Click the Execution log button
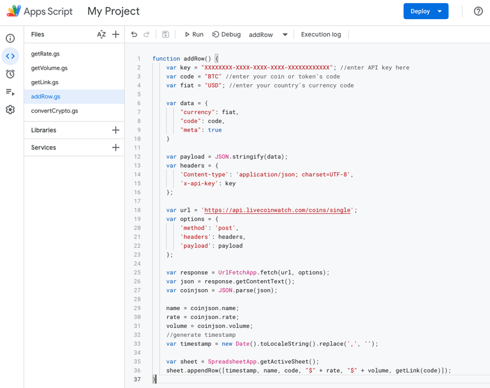 (321, 34)
